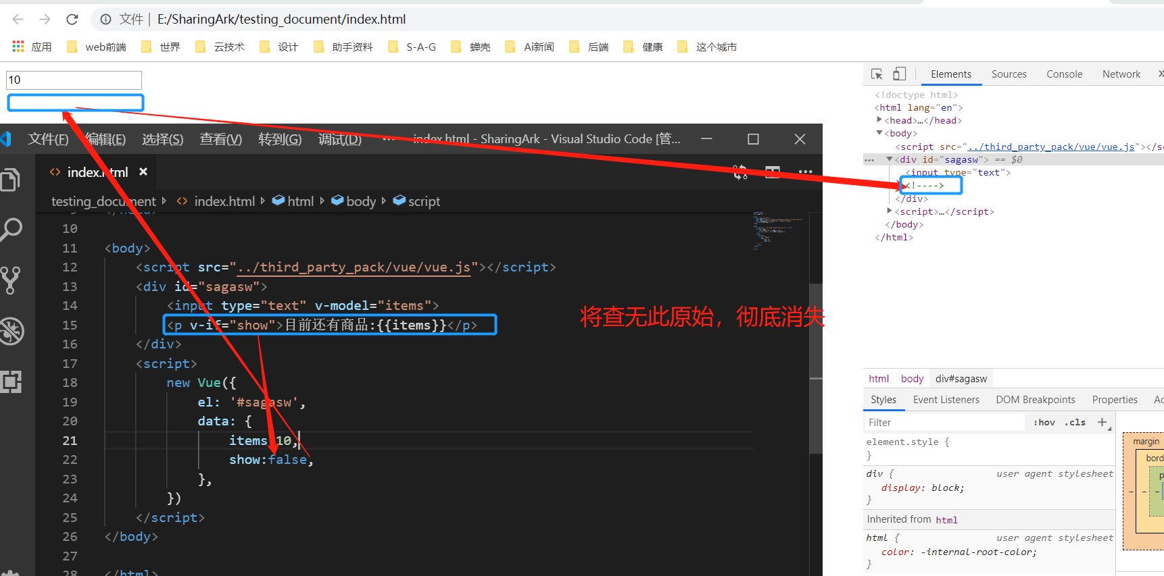Select the Elements tab in DevTools
The width and height of the screenshot is (1164, 576).
950,74
